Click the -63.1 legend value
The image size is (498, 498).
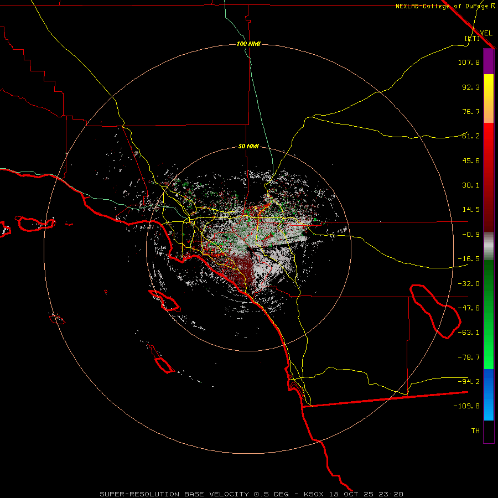pos(469,333)
